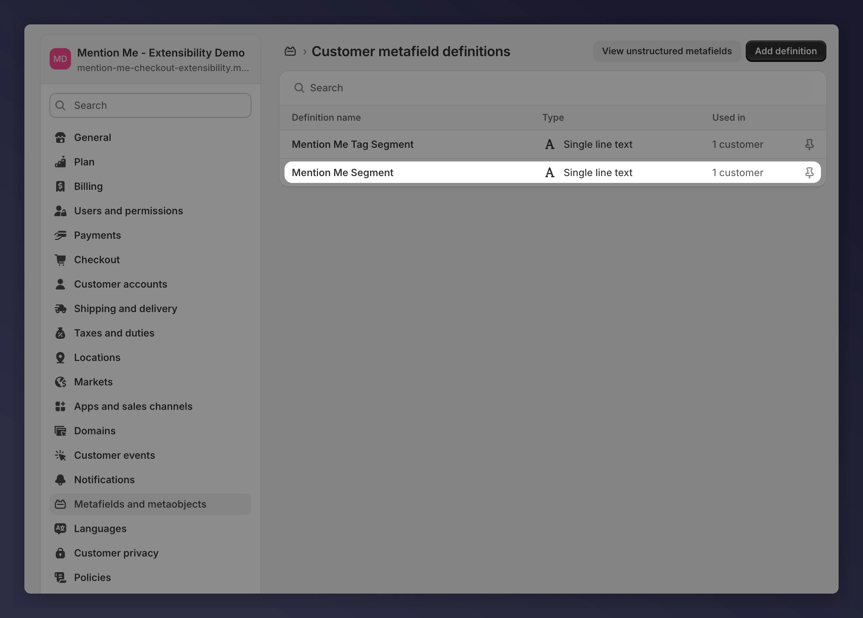Click the Mention Me - Extensibility Demo store name
The image size is (863, 618).
point(161,53)
